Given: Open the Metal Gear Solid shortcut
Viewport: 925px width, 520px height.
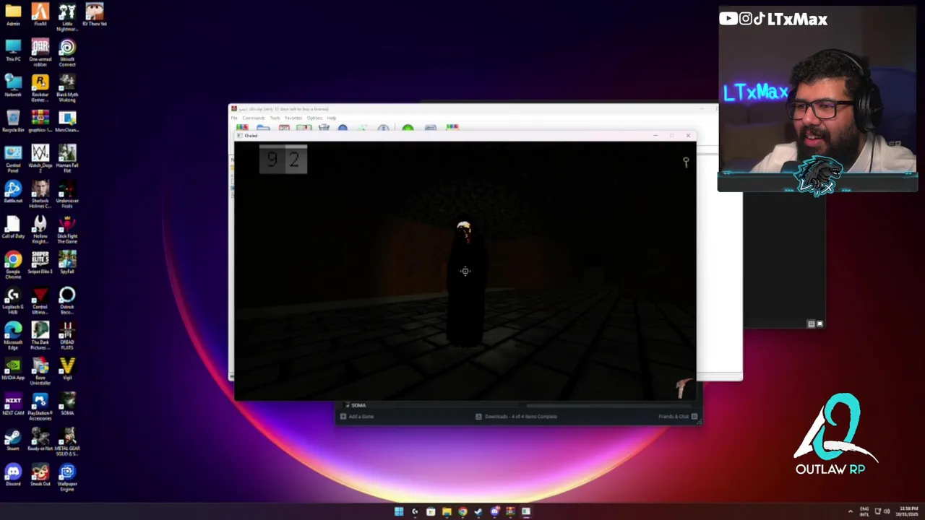Looking at the screenshot, I should tap(67, 441).
